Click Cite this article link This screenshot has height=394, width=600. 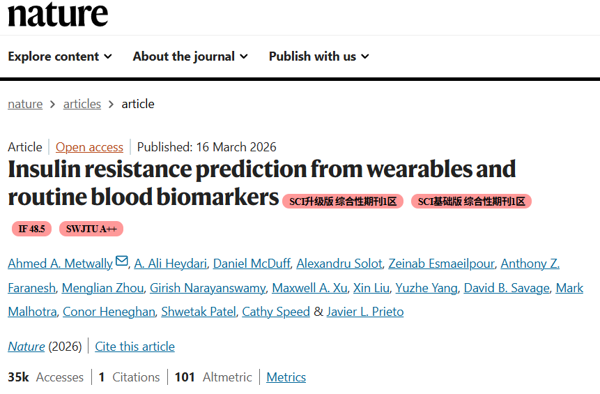click(x=135, y=347)
